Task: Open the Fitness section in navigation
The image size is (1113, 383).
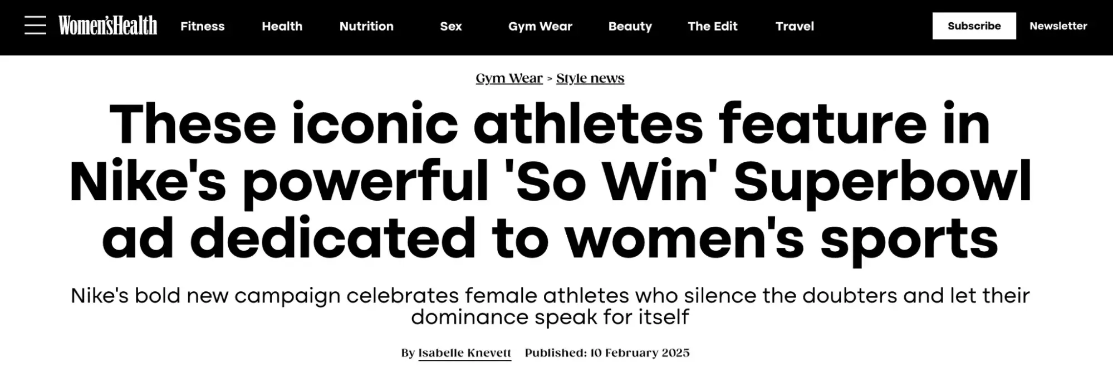Action: (202, 26)
